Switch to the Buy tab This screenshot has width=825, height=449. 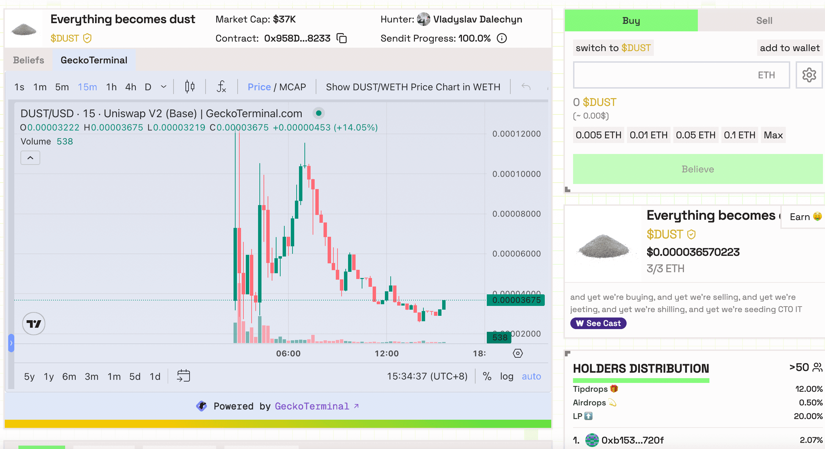click(x=631, y=20)
